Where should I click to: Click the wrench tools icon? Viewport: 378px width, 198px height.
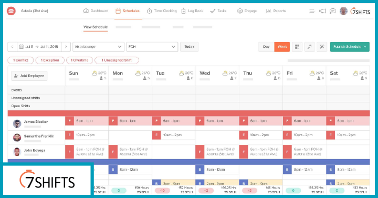coord(310,47)
